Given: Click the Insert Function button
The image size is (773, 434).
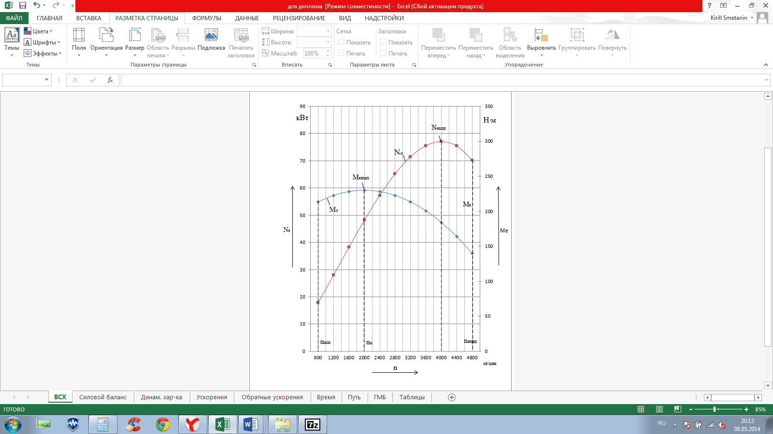Looking at the screenshot, I should pyautogui.click(x=110, y=80).
